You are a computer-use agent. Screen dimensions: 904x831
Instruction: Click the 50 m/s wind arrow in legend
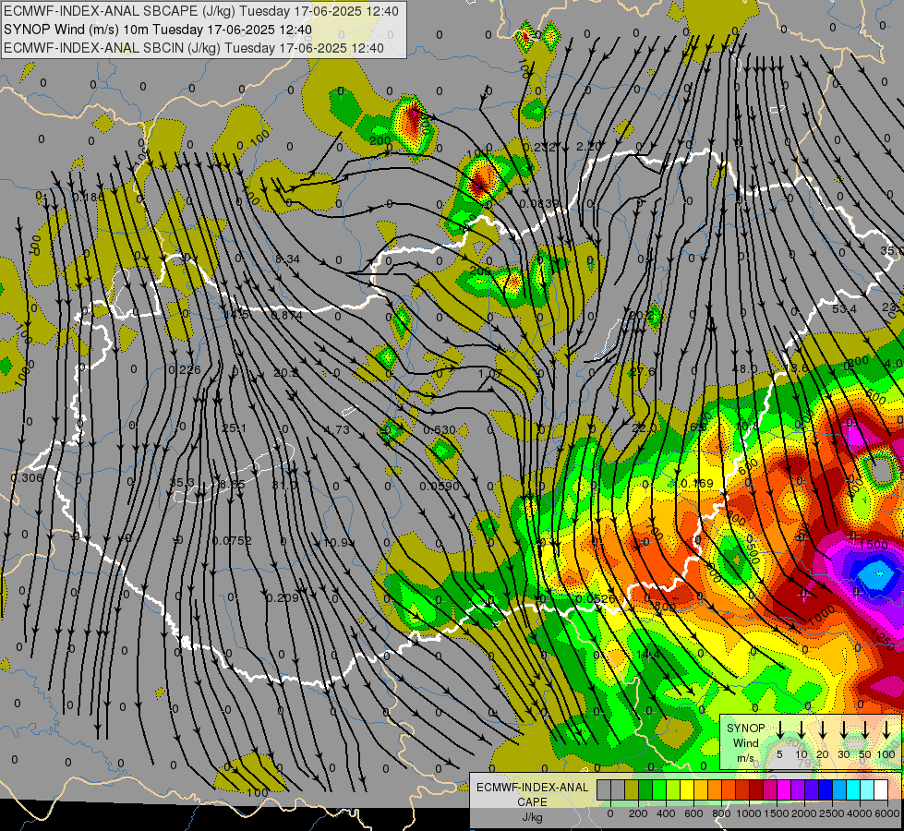865,730
